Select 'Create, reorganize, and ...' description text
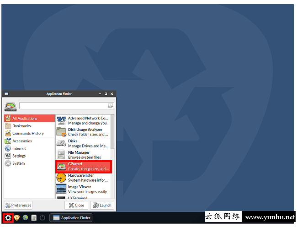297x227 pixels. (x=89, y=169)
